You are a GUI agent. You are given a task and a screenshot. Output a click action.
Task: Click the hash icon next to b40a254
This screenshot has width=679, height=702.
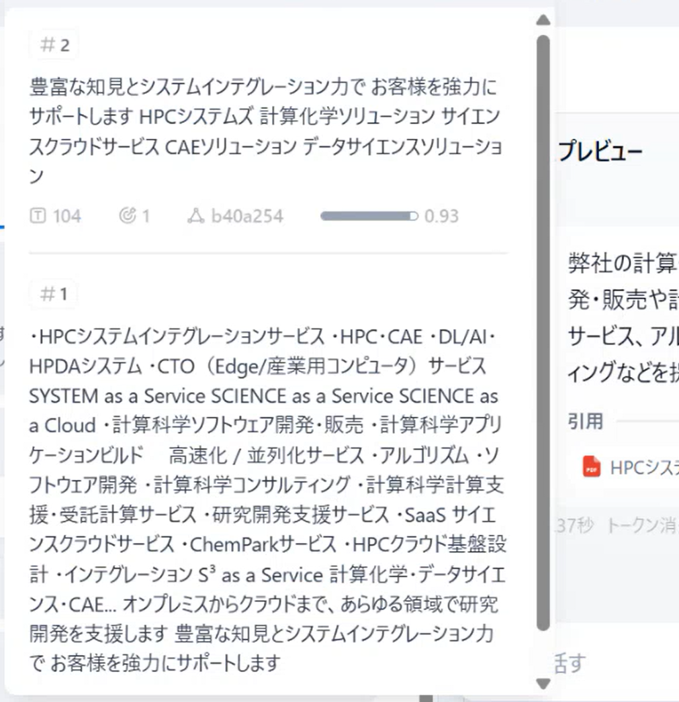[x=197, y=215]
